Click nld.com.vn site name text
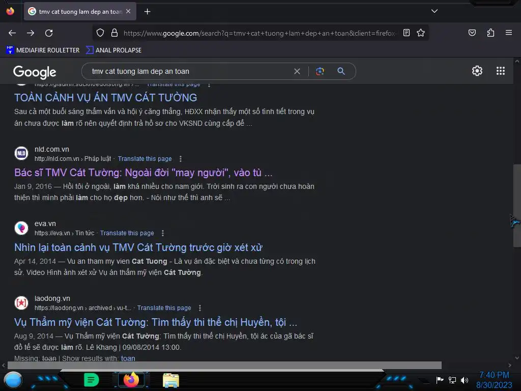The image size is (521, 391). coord(52,149)
